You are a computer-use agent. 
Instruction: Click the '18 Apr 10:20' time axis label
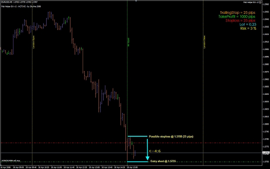coord(44,167)
